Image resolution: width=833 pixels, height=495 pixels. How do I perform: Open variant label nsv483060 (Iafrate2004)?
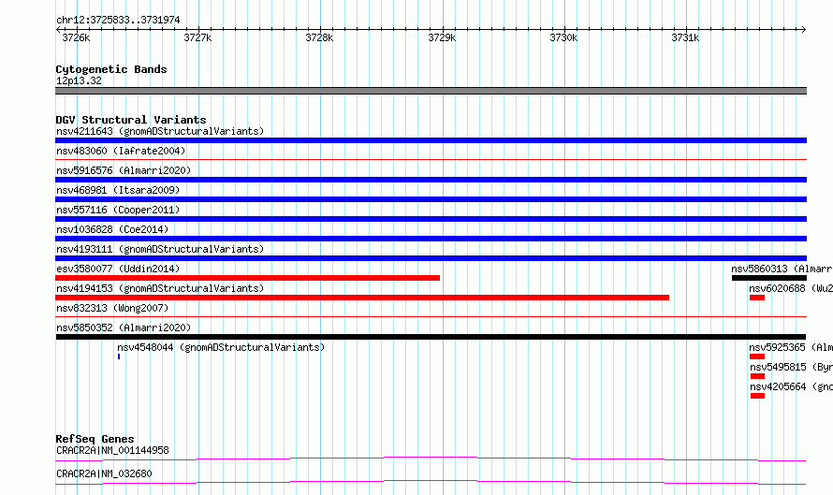coord(121,151)
